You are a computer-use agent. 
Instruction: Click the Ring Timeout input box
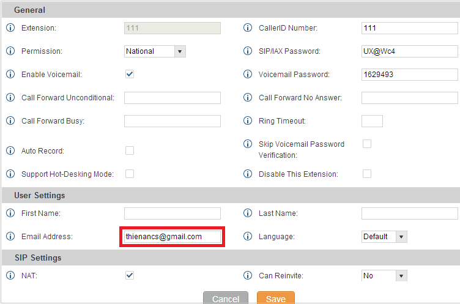pyautogui.click(x=372, y=121)
